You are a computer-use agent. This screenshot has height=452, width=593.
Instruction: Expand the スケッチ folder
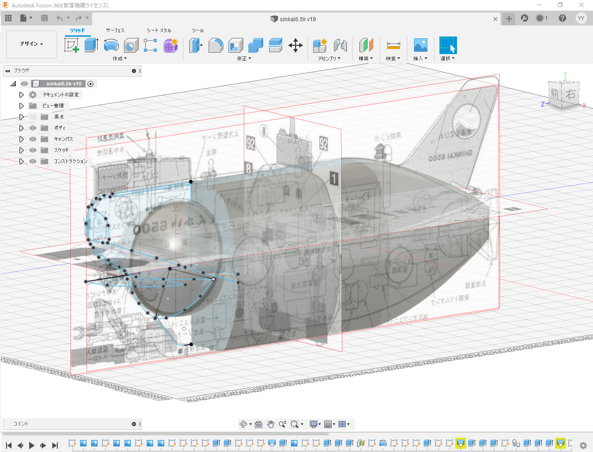click(21, 150)
